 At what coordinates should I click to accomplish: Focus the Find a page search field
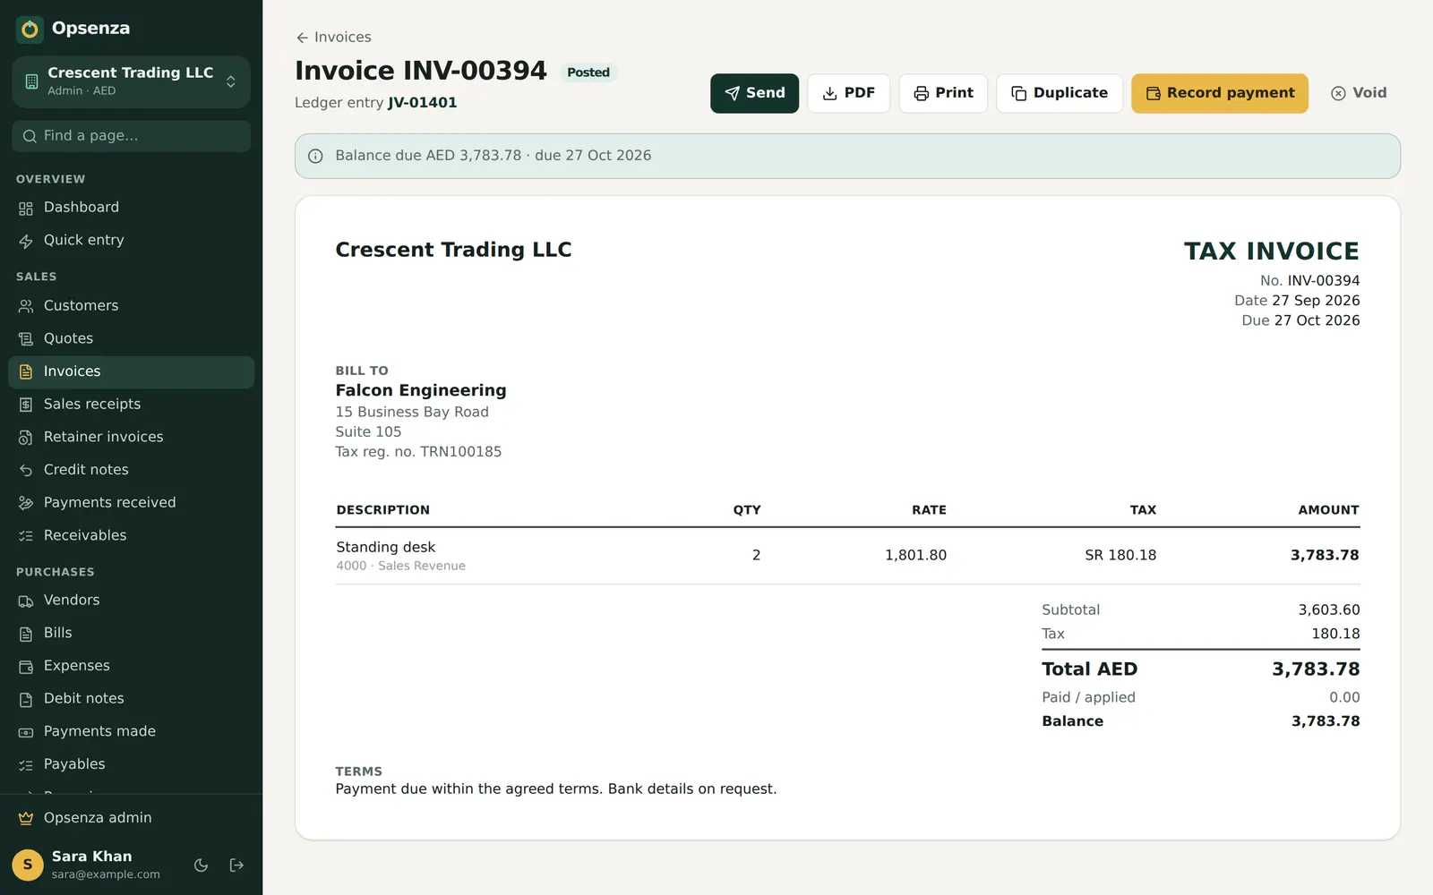point(131,136)
